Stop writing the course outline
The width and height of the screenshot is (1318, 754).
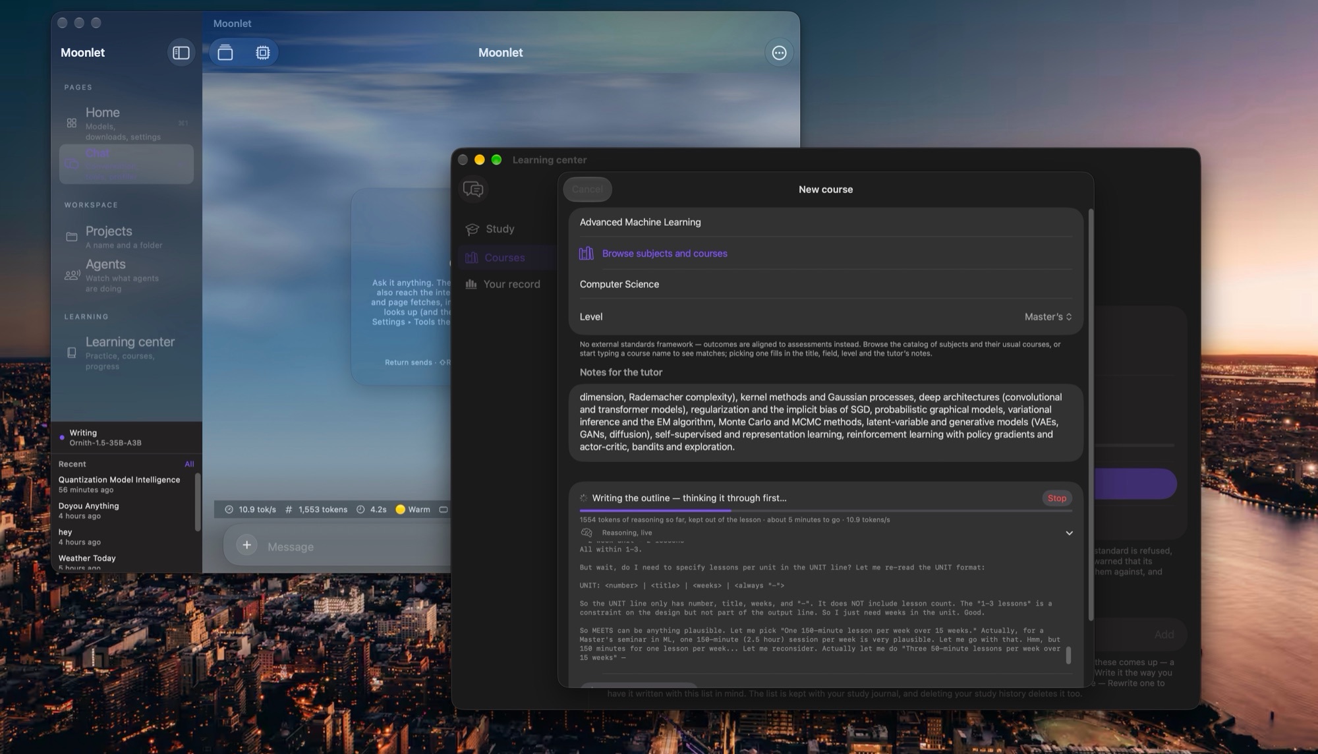1056,498
